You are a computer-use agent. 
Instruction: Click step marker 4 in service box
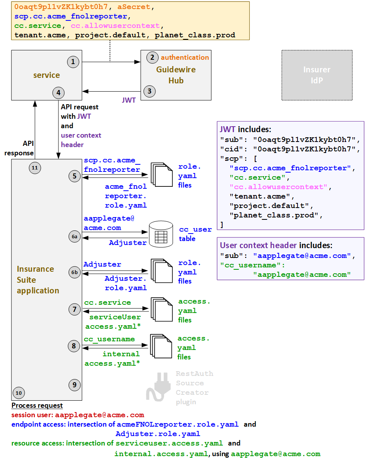click(58, 93)
